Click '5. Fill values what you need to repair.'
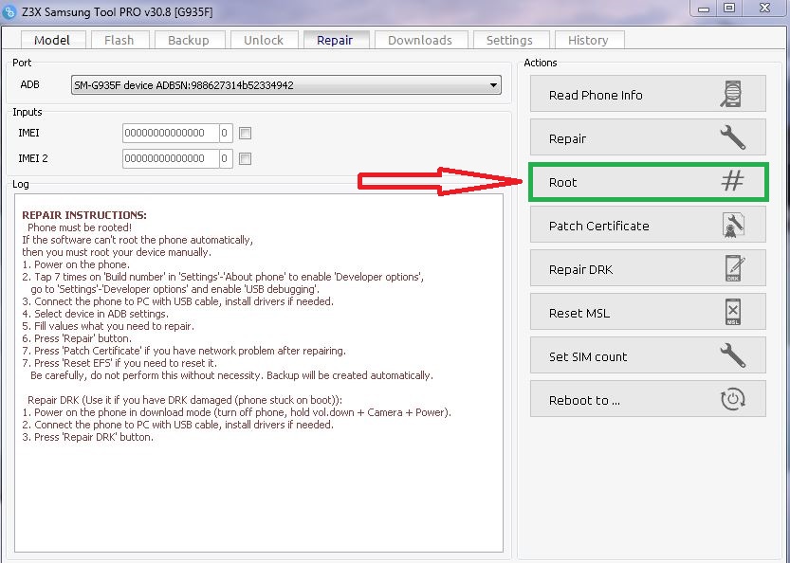The width and height of the screenshot is (790, 563). 108,326
